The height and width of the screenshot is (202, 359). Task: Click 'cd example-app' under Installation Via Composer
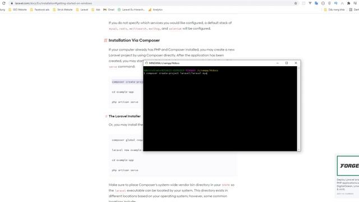point(123,92)
